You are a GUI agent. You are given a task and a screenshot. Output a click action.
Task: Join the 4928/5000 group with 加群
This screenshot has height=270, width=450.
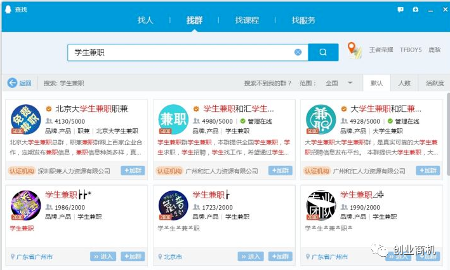pyautogui.click(x=428, y=171)
